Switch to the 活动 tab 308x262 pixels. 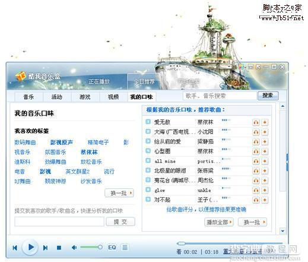[57, 97]
